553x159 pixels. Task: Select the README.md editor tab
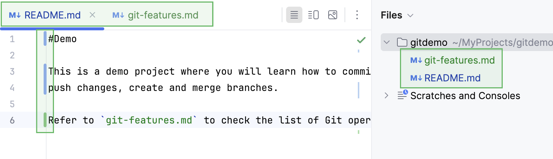(x=52, y=15)
